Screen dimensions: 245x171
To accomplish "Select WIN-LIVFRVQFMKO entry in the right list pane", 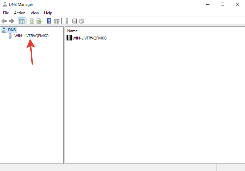I will (x=89, y=38).
